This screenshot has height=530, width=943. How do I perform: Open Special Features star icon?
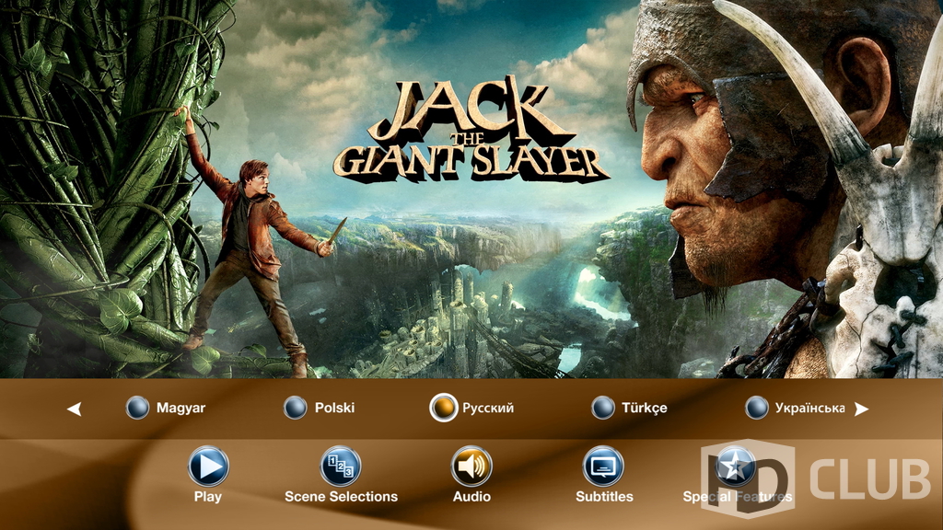[x=735, y=467]
